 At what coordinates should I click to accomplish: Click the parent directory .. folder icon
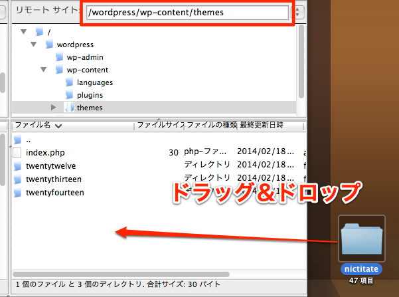[18, 140]
